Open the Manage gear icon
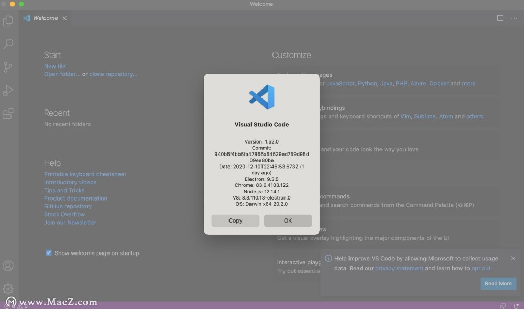The height and width of the screenshot is (309, 524). pos(8,289)
